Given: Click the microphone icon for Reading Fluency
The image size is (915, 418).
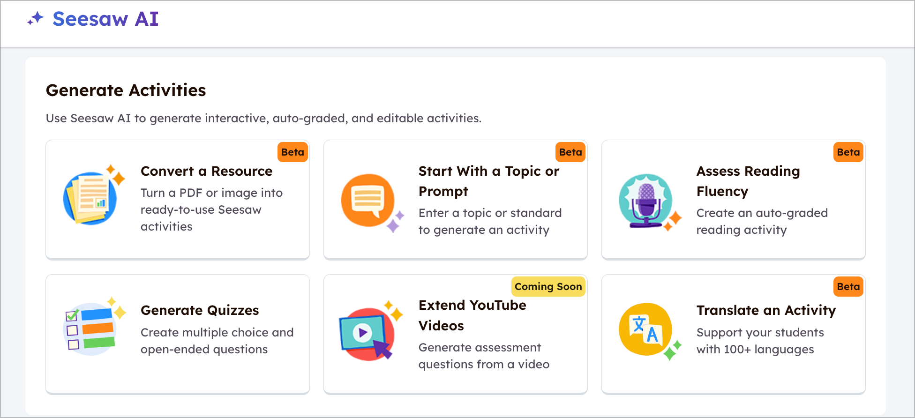Looking at the screenshot, I should [x=646, y=202].
